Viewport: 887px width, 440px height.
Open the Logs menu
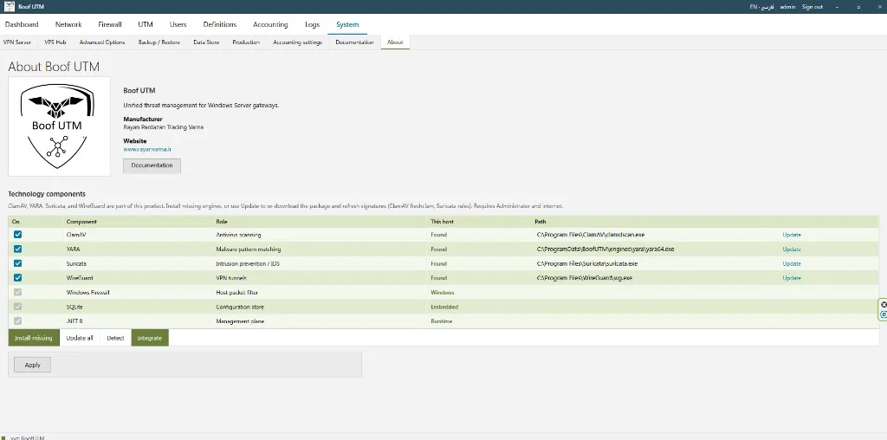312,24
